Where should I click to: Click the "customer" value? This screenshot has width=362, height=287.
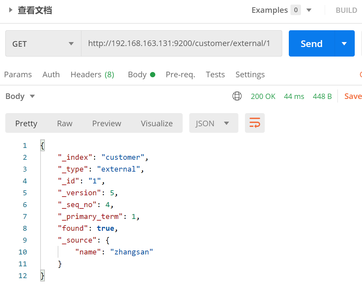point(123,157)
